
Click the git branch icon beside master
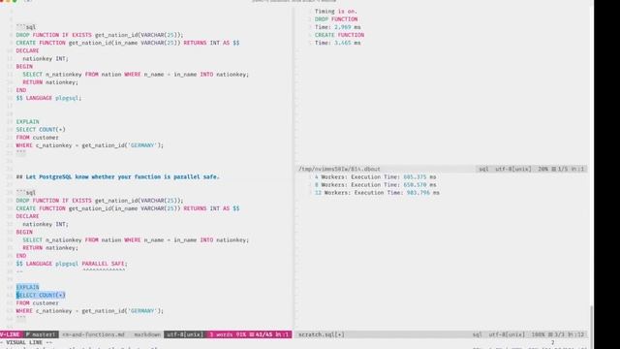coord(28,334)
